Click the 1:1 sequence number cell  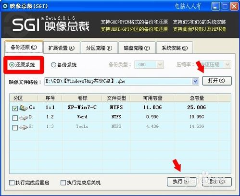click(x=50, y=107)
